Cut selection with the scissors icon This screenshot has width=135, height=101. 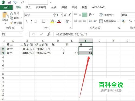(11, 13)
